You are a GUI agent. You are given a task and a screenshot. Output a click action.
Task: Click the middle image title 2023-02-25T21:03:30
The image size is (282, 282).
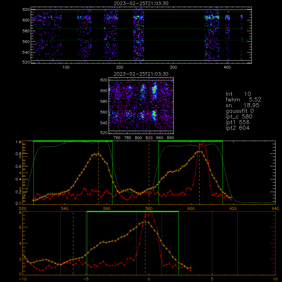click(x=141, y=74)
